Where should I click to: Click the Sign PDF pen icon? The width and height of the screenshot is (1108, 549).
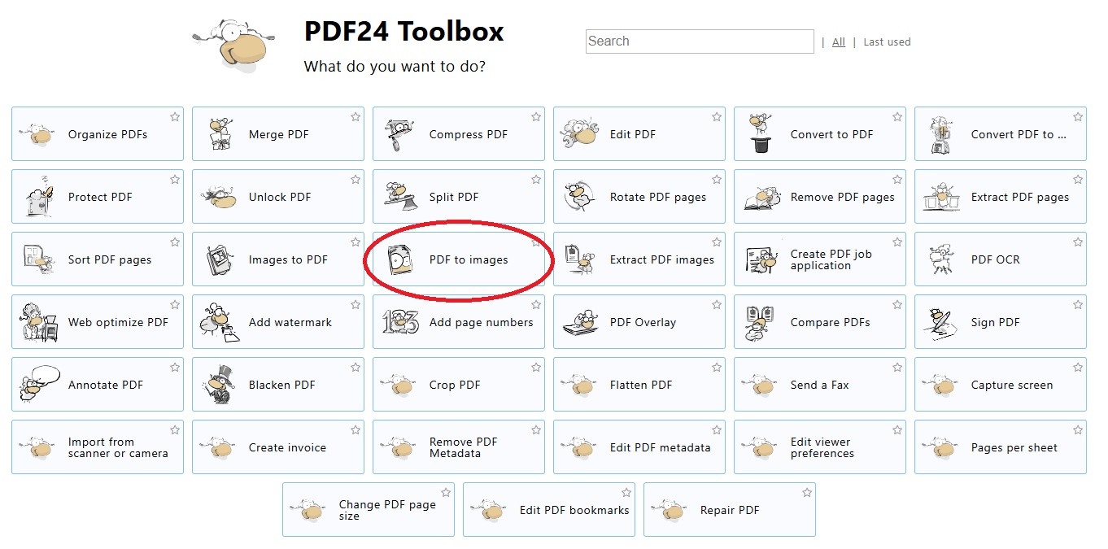point(941,322)
